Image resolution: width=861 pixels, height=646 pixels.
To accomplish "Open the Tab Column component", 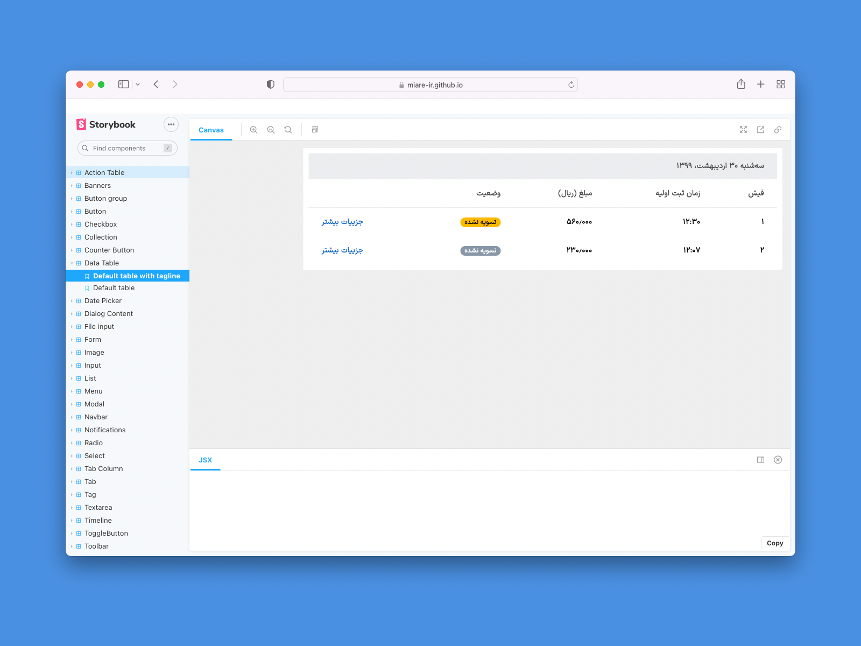I will [128, 468].
